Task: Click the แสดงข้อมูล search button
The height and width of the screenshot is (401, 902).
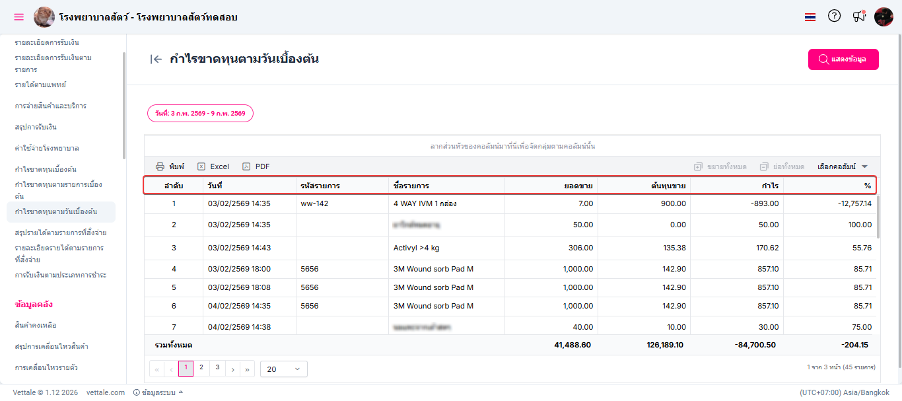Action: tap(843, 59)
